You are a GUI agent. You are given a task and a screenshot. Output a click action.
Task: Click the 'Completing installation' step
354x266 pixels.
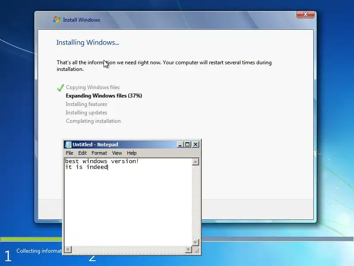pos(93,121)
